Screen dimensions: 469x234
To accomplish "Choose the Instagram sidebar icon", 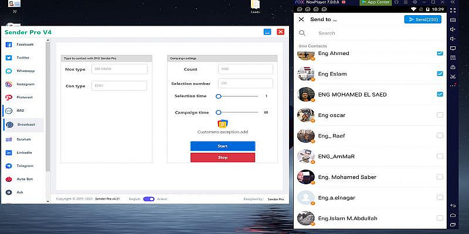I will click(x=9, y=84).
